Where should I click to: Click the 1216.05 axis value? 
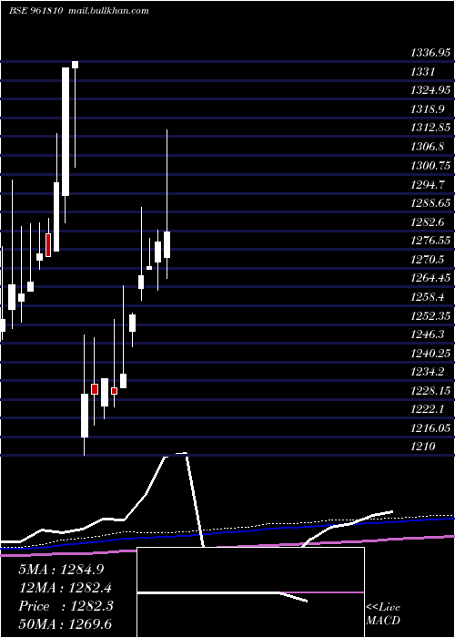431,428
